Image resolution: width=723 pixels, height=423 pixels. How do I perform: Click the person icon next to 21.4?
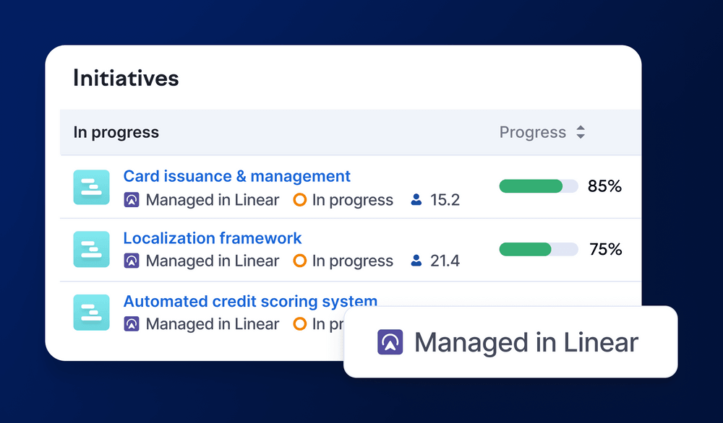[416, 261]
